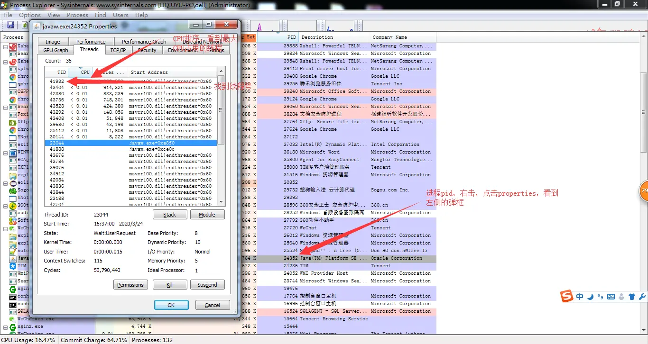Click the Permissions button
The image size is (648, 344).
(x=130, y=285)
